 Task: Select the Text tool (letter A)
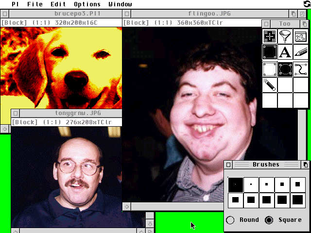click(x=285, y=52)
